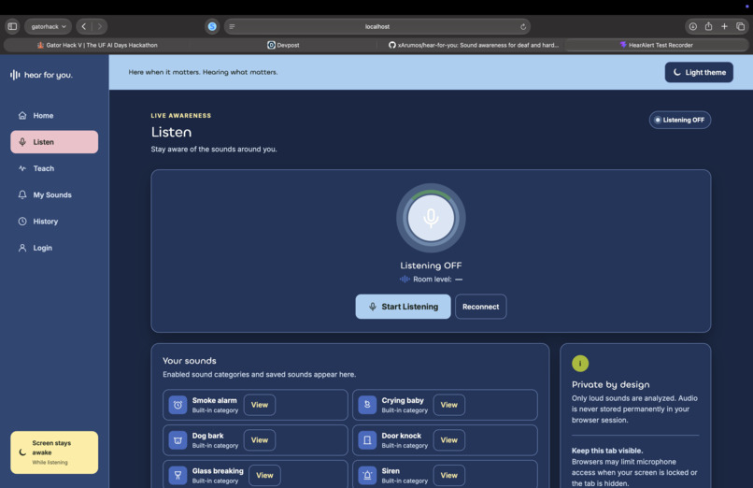
Task: Switch to Gator Hack V browser tab
Action: [x=97, y=45]
